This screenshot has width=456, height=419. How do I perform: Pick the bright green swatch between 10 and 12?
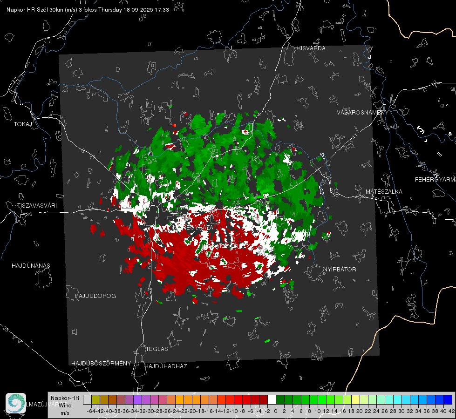pyautogui.click(x=322, y=400)
